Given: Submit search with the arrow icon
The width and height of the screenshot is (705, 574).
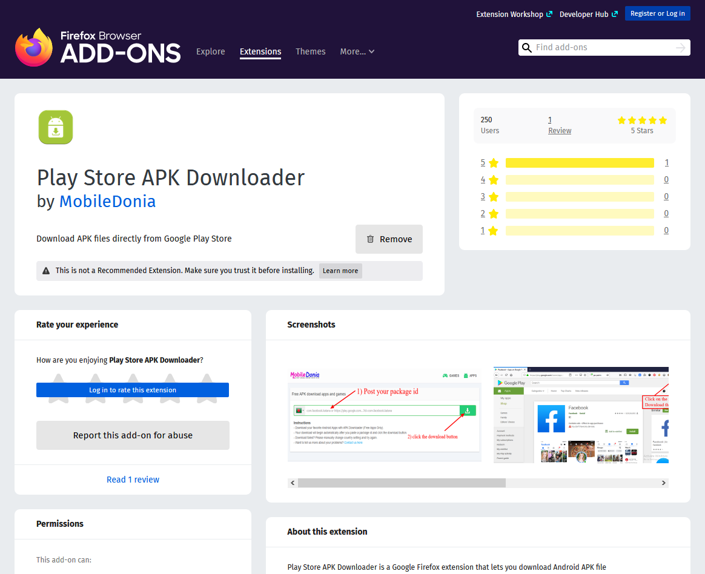Looking at the screenshot, I should (681, 48).
